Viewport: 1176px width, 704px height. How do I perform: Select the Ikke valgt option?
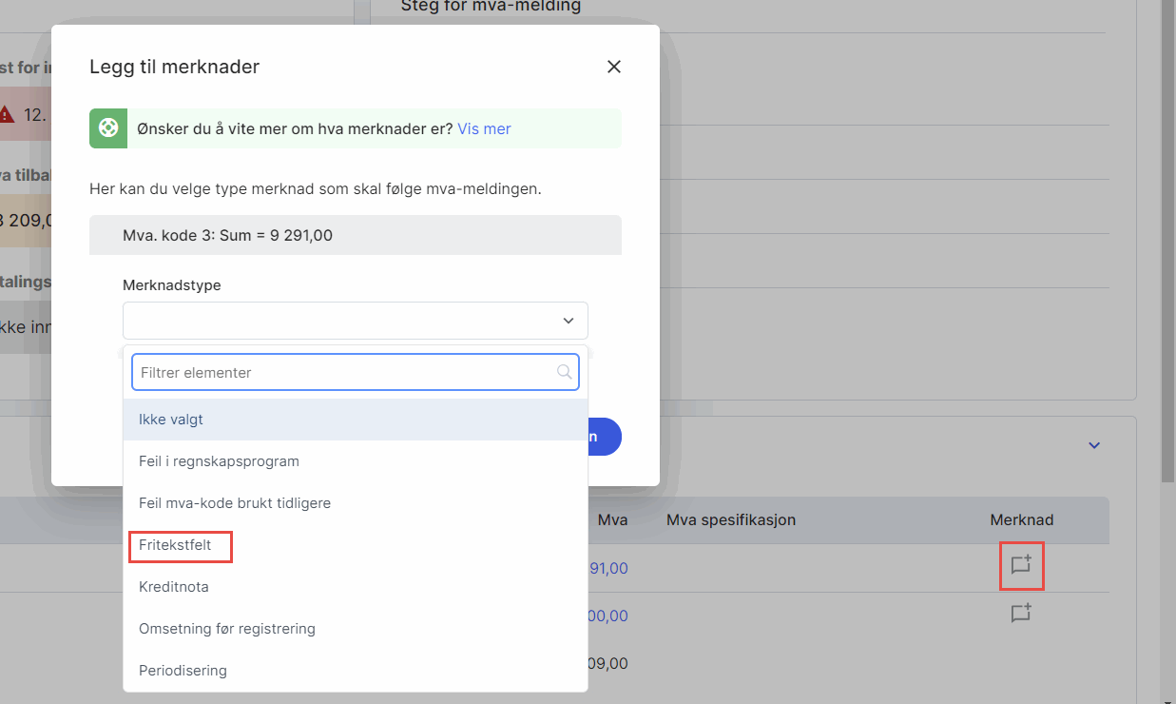pyautogui.click(x=171, y=420)
